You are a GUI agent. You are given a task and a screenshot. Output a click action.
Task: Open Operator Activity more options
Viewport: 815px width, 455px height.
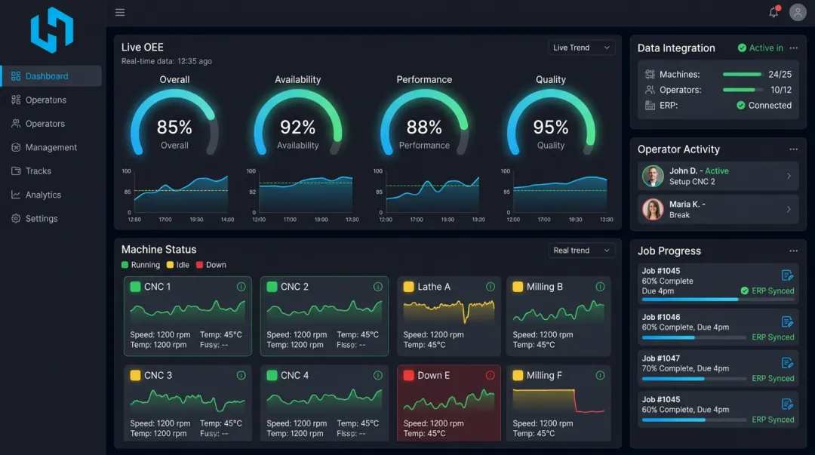pos(793,149)
